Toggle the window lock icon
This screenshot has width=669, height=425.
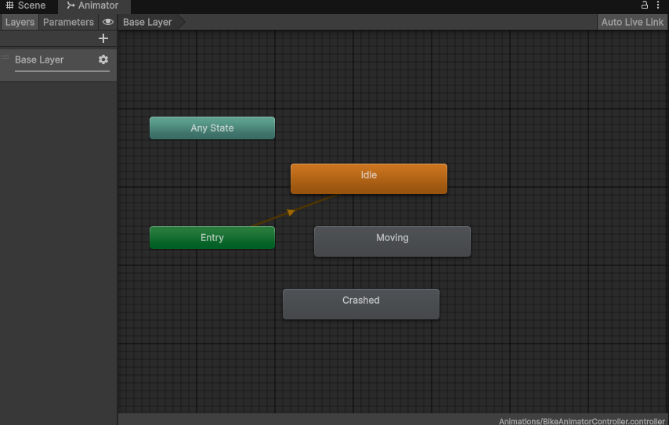pos(644,5)
